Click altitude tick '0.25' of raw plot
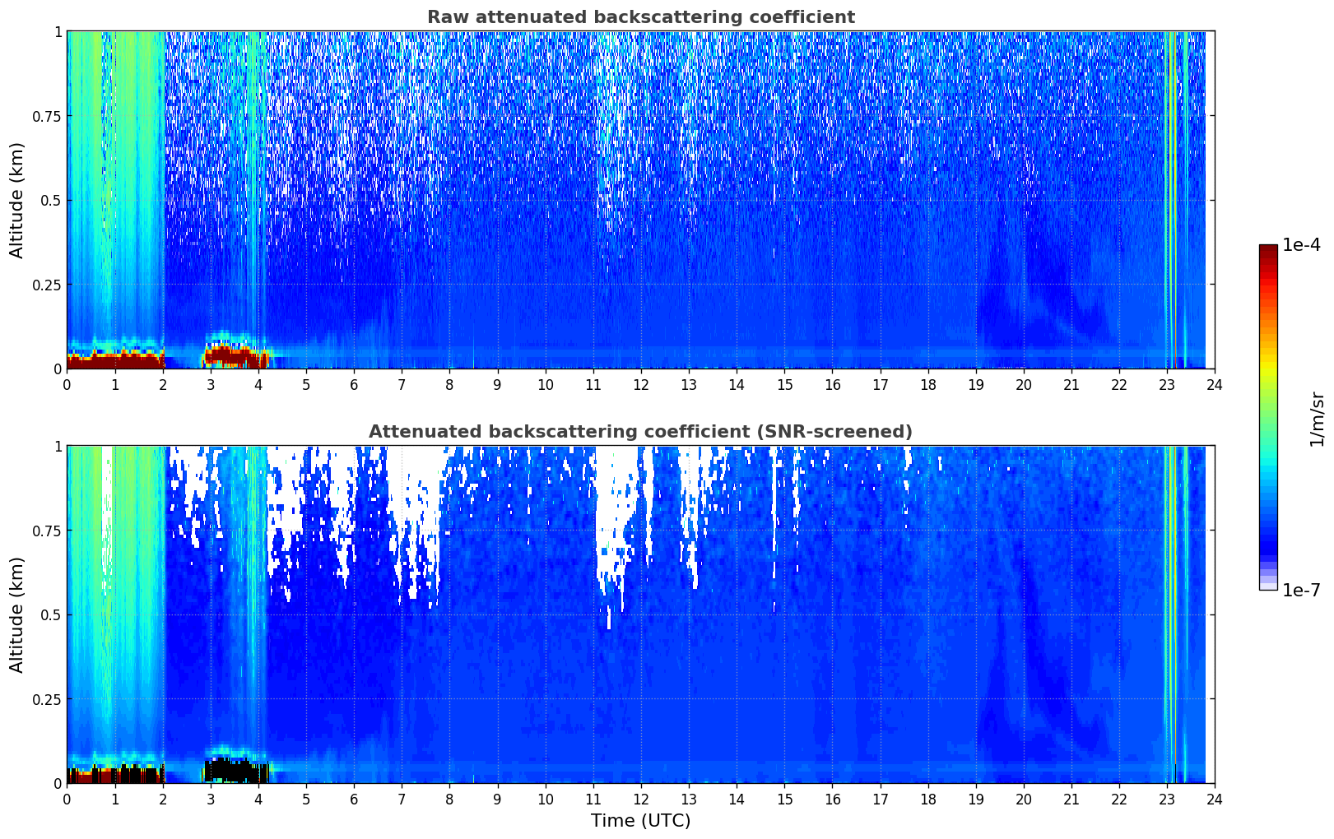 pos(47,285)
